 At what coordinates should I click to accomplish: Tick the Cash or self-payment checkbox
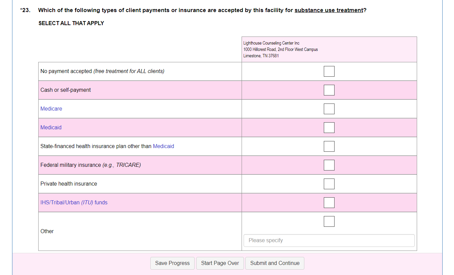click(x=329, y=90)
